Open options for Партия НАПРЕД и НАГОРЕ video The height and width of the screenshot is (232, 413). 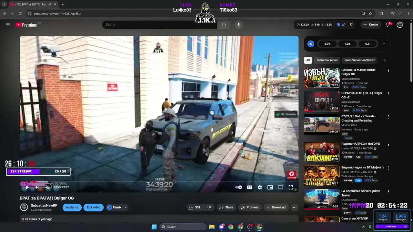tap(388, 144)
